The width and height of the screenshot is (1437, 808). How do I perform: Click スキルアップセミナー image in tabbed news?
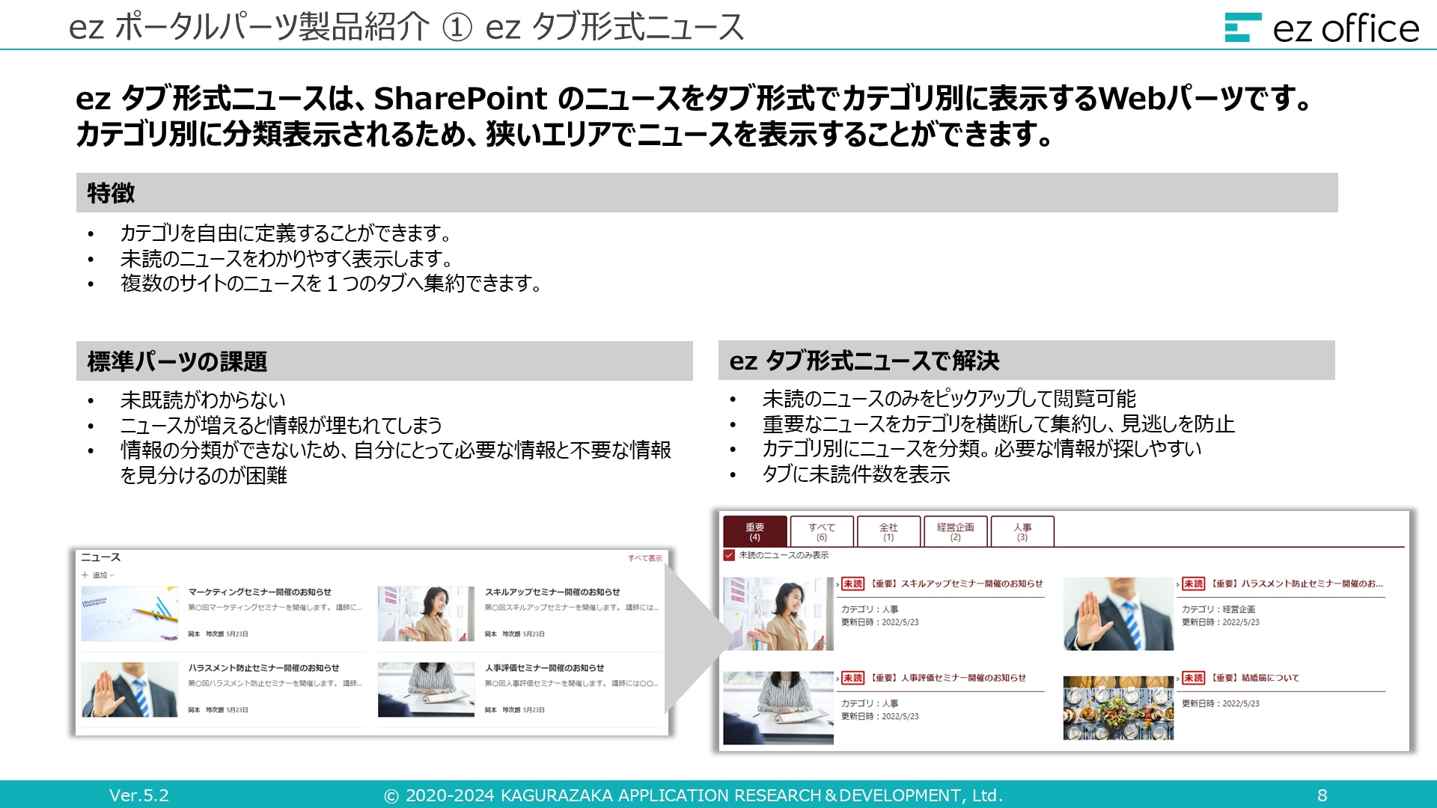pos(778,613)
